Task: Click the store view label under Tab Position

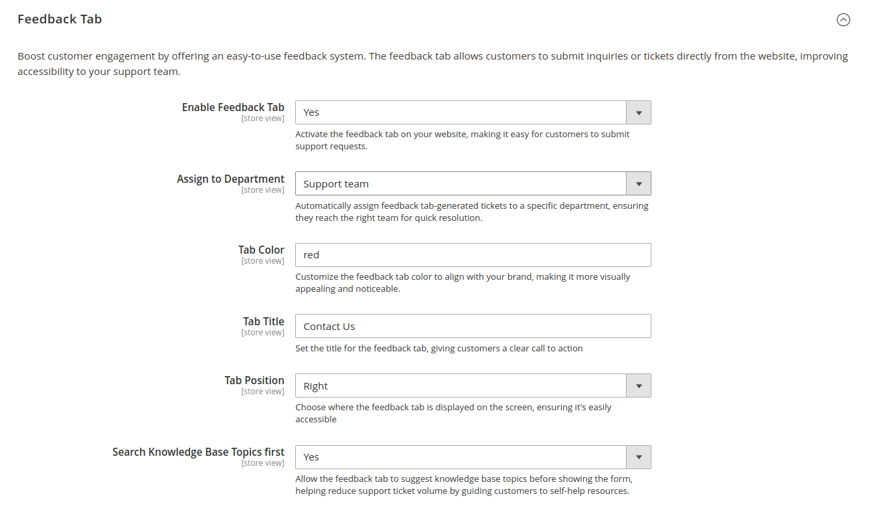Action: tap(262, 391)
